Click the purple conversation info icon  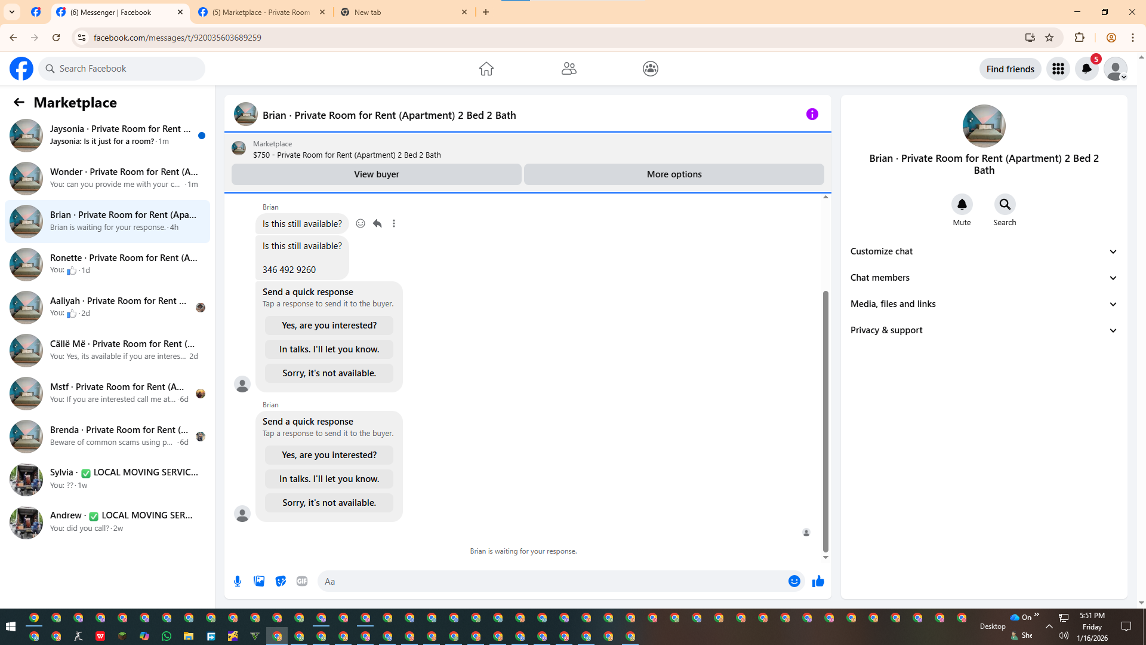point(812,114)
